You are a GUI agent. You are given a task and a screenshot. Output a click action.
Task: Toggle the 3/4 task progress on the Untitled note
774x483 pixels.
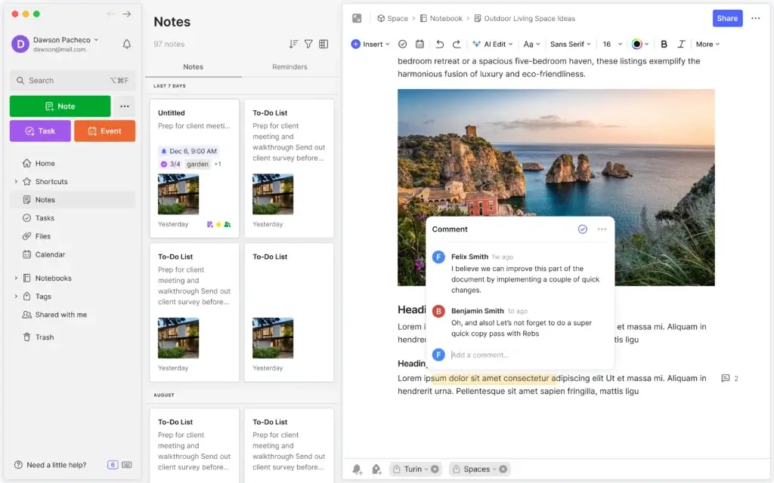170,164
